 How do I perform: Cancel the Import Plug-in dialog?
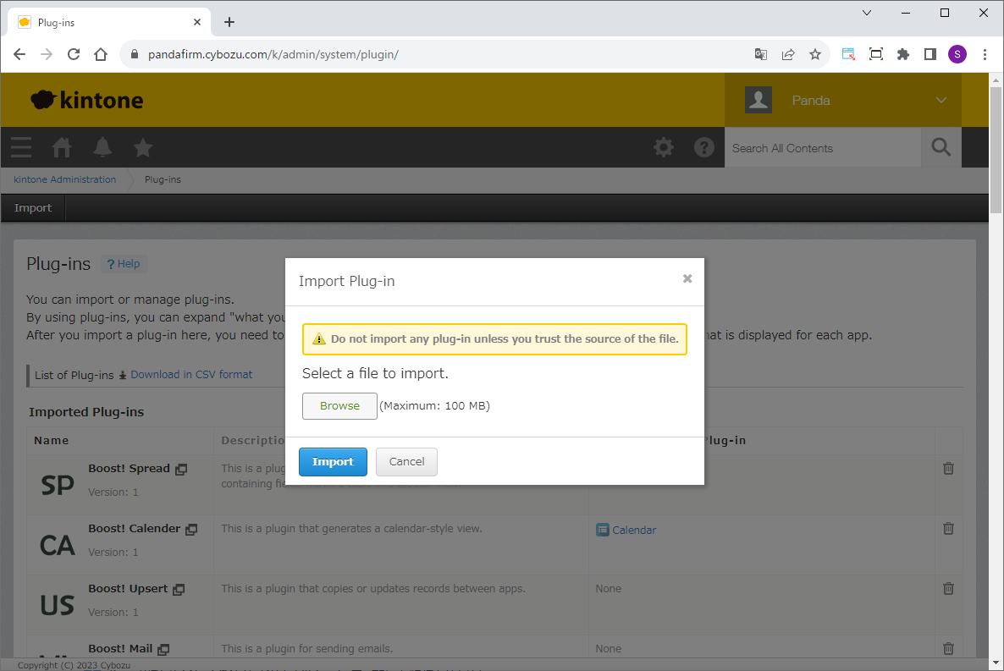[x=406, y=462]
